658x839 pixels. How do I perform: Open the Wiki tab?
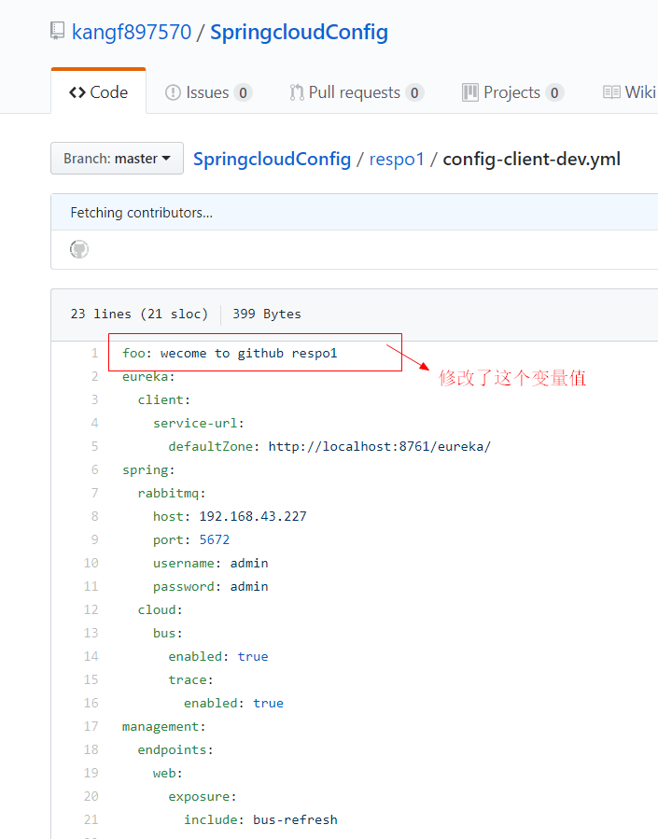click(630, 92)
